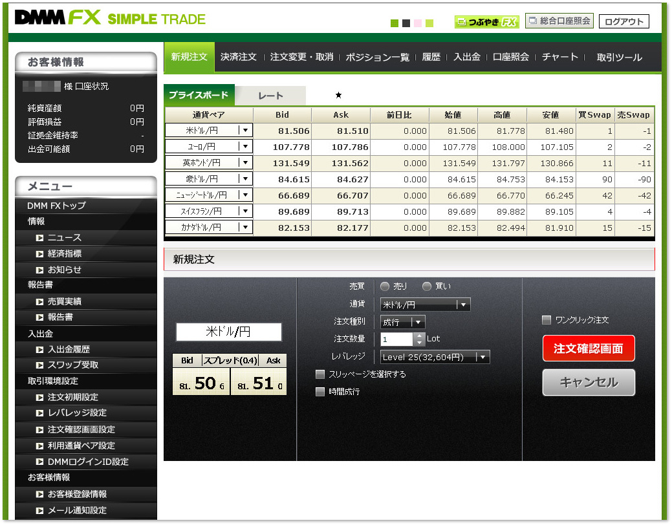Click the スワップ受取 arrow icon
The image size is (672, 525).
pyautogui.click(x=39, y=365)
